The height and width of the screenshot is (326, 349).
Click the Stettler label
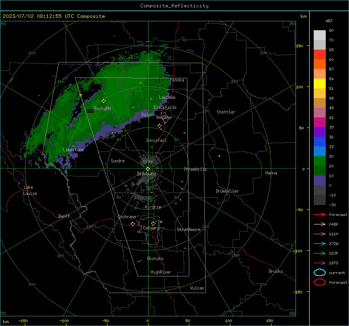click(226, 112)
